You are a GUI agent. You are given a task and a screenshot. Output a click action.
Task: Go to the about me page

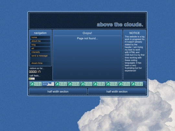click(x=40, y=41)
